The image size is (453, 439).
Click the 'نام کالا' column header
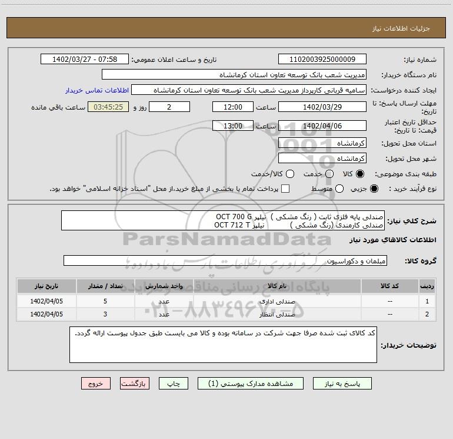click(x=277, y=286)
